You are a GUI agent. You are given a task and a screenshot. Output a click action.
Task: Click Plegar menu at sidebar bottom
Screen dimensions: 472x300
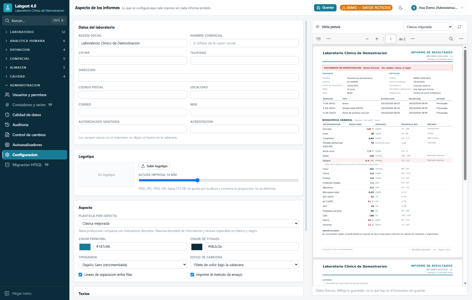[18, 293]
